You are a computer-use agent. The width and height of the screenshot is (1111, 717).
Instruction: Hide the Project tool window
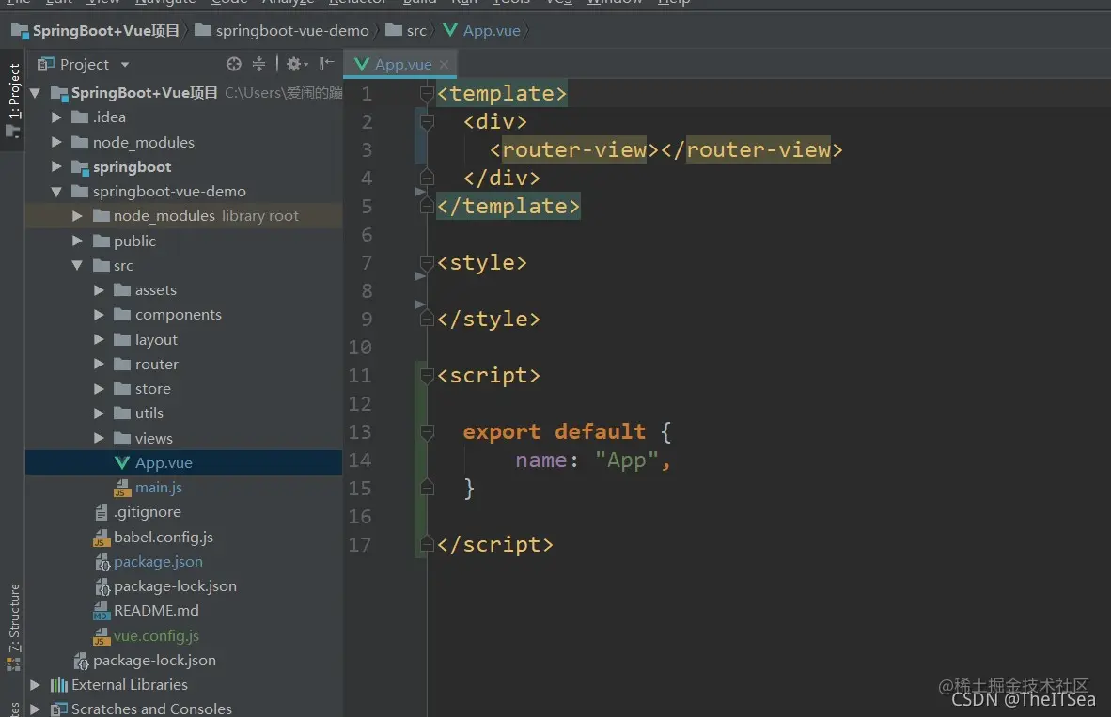(x=327, y=65)
